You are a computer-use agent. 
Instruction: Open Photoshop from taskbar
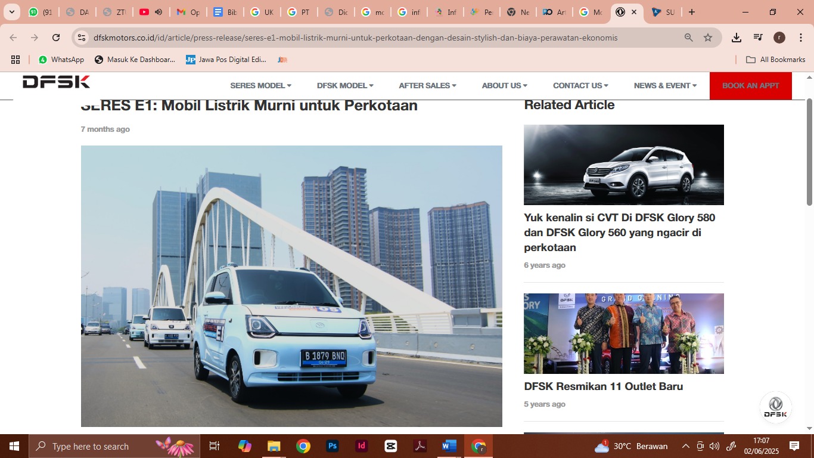click(x=333, y=446)
